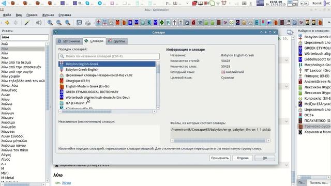Click the μ Morphologia toolbar icon
Image resolution: width=331 pixels, height=186 pixels.
pyautogui.click(x=168, y=23)
